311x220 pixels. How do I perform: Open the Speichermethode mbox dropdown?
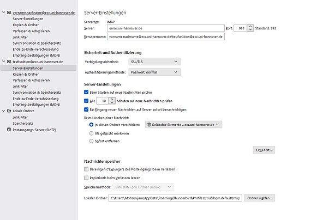(143, 187)
